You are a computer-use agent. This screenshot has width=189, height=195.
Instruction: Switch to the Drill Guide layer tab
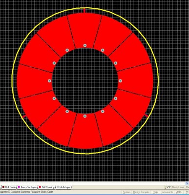pyautogui.click(x=9, y=187)
